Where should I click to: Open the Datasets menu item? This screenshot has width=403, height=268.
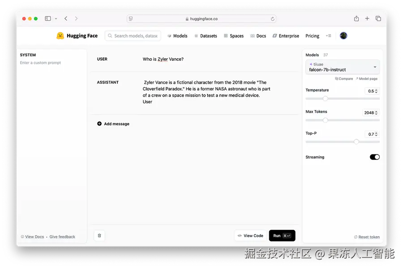206,36
